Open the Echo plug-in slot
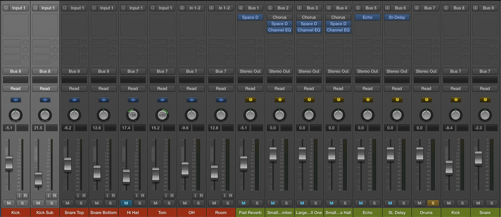The width and height of the screenshot is (501, 217). coord(367,17)
